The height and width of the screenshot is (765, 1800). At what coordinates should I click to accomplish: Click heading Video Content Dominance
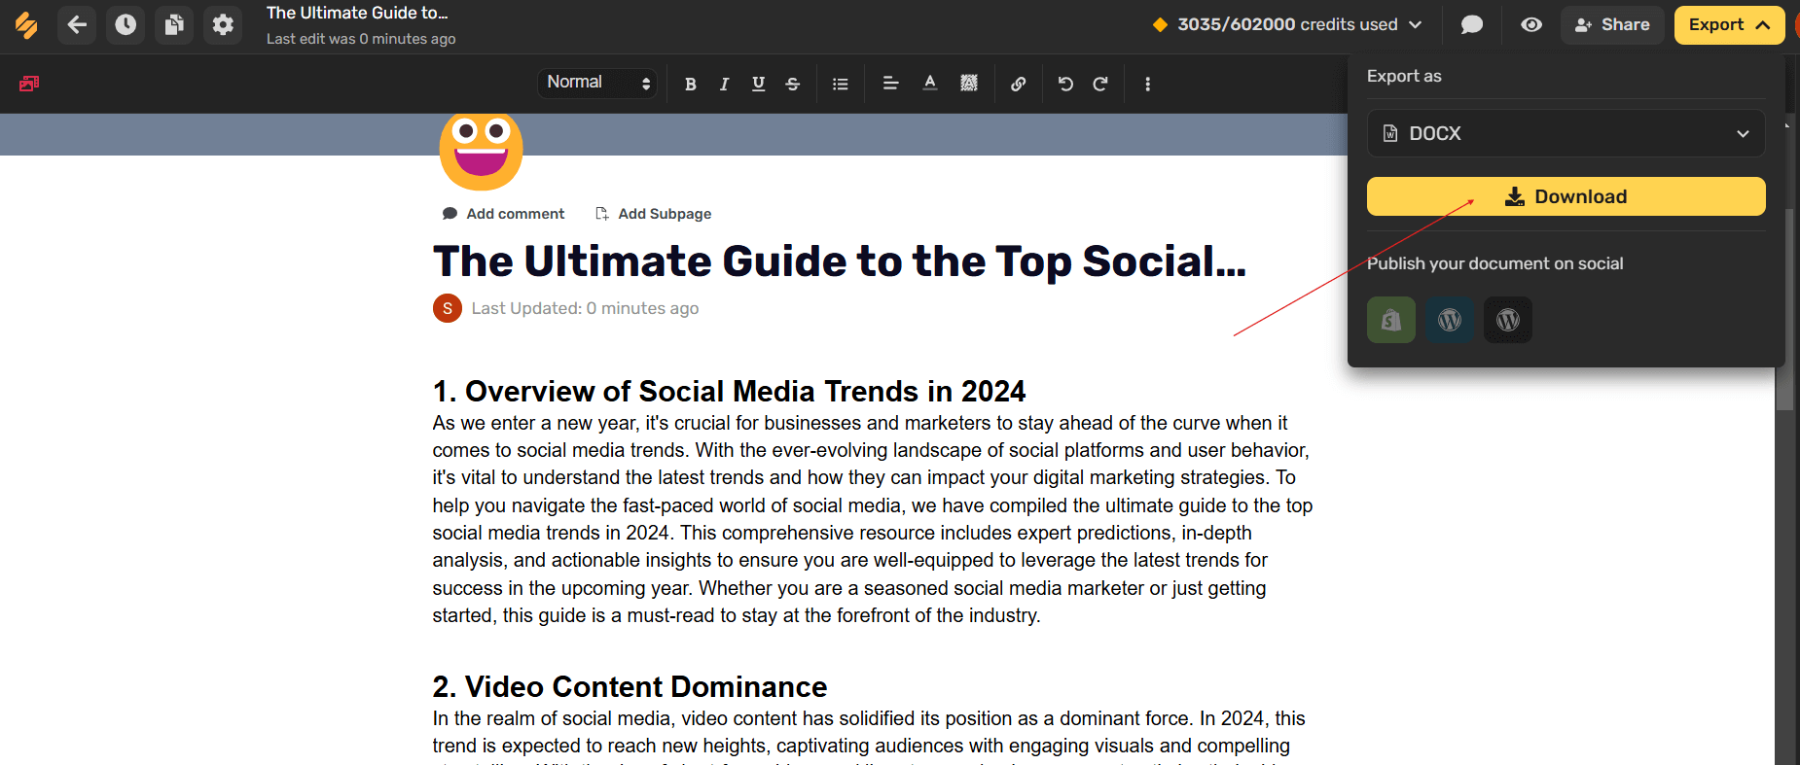click(x=630, y=686)
